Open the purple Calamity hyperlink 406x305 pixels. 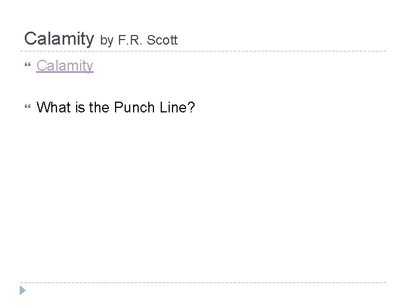(x=65, y=67)
